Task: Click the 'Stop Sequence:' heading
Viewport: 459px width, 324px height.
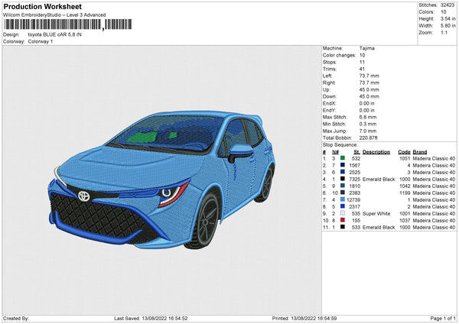Action: coord(340,145)
